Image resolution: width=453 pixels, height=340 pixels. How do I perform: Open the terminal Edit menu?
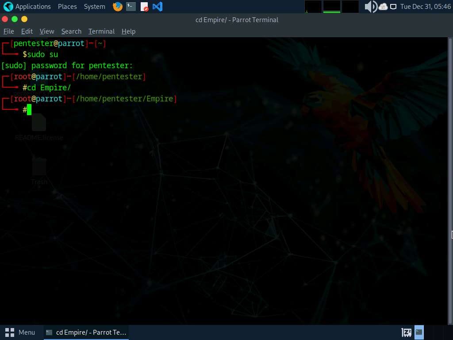[x=27, y=31]
